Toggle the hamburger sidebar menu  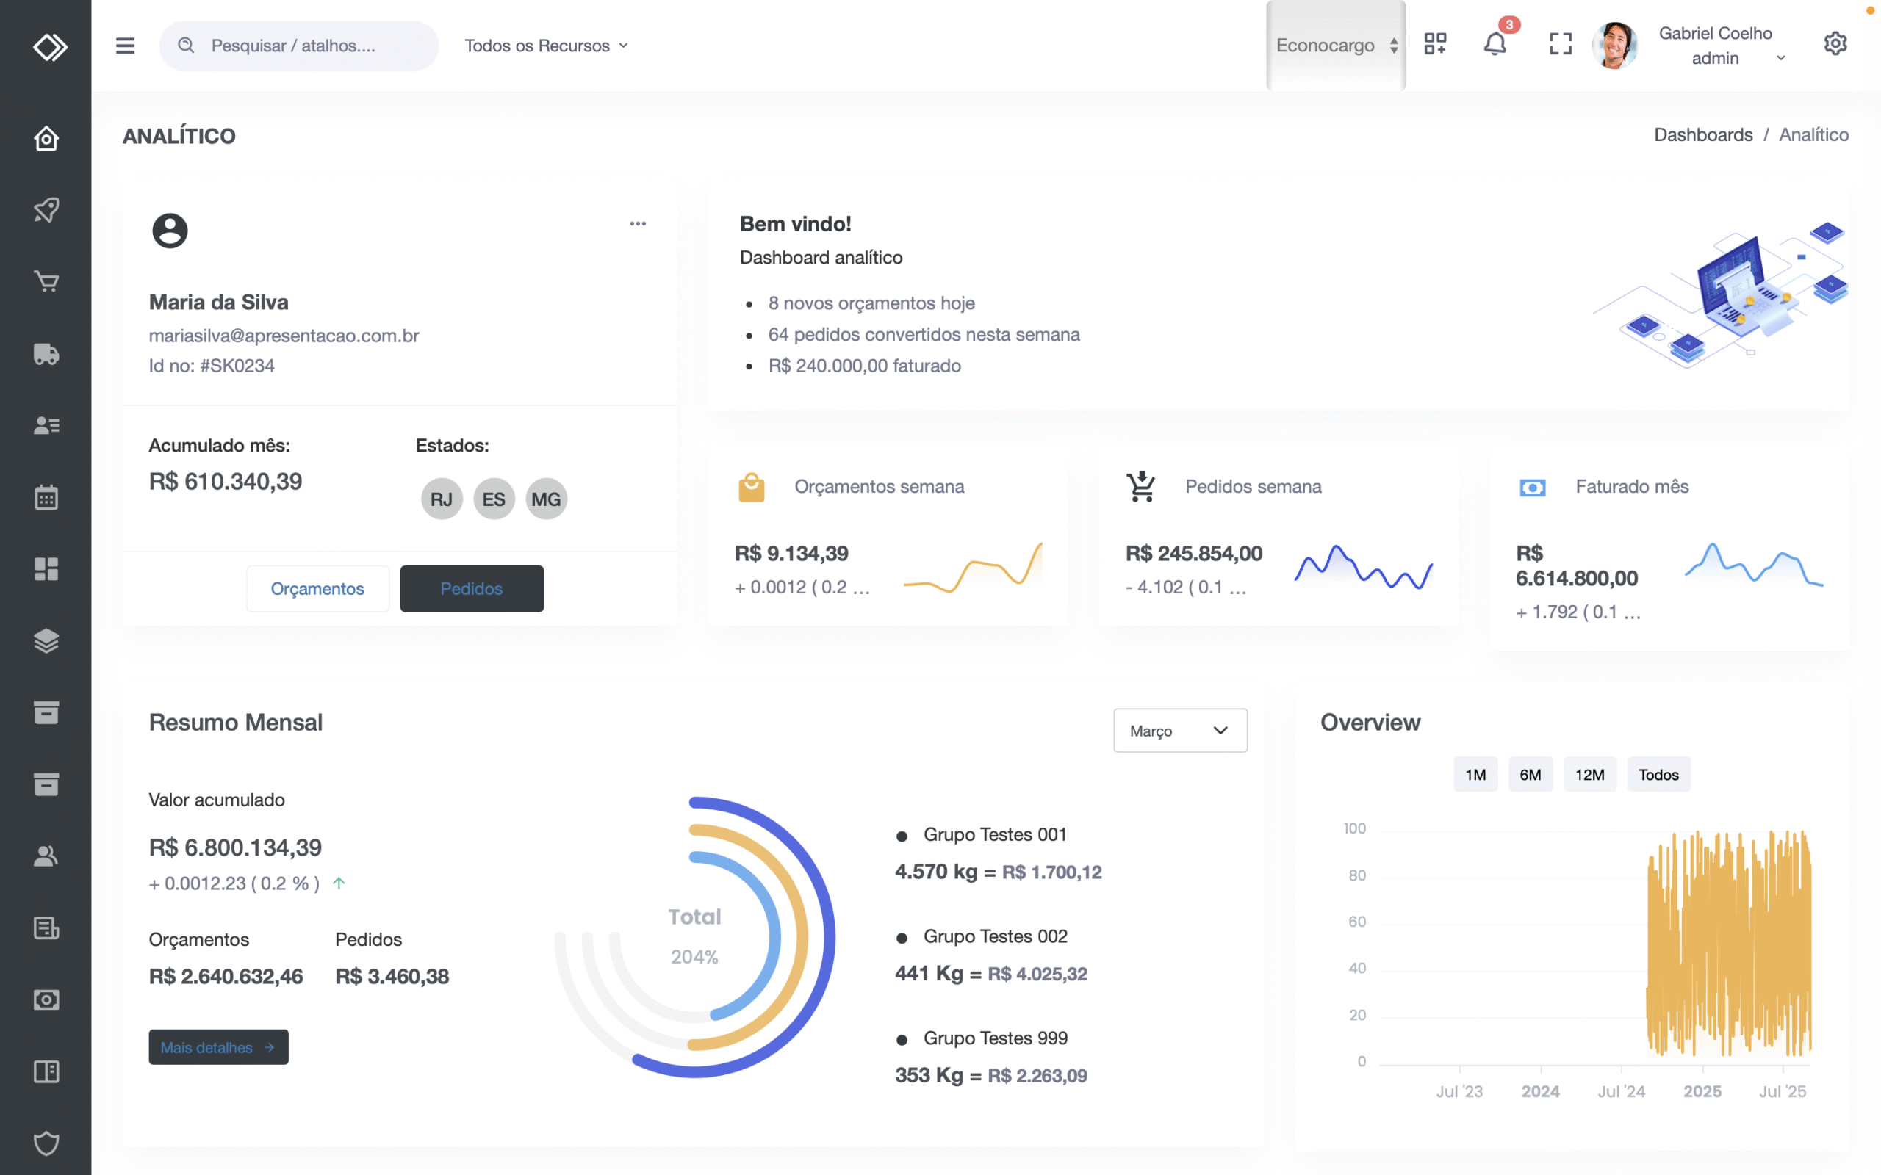point(125,46)
